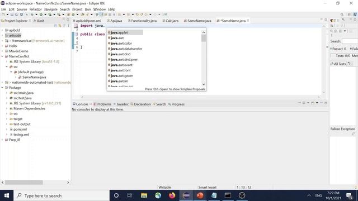Viewport: 358px width, 201px height.
Task: Select the Java perspective icon
Action: [355, 15]
